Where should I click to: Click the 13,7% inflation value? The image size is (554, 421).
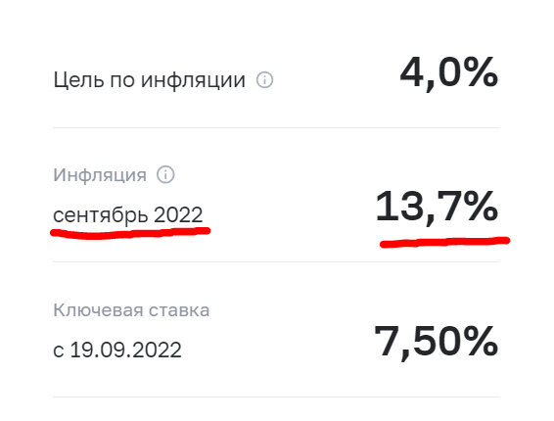437,207
